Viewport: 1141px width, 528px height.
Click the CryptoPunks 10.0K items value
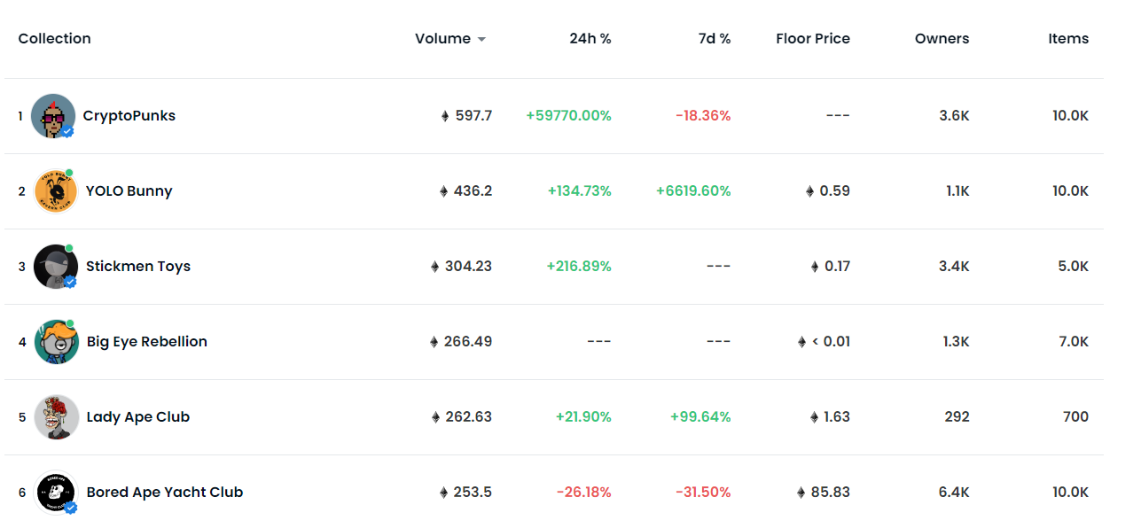click(1070, 116)
